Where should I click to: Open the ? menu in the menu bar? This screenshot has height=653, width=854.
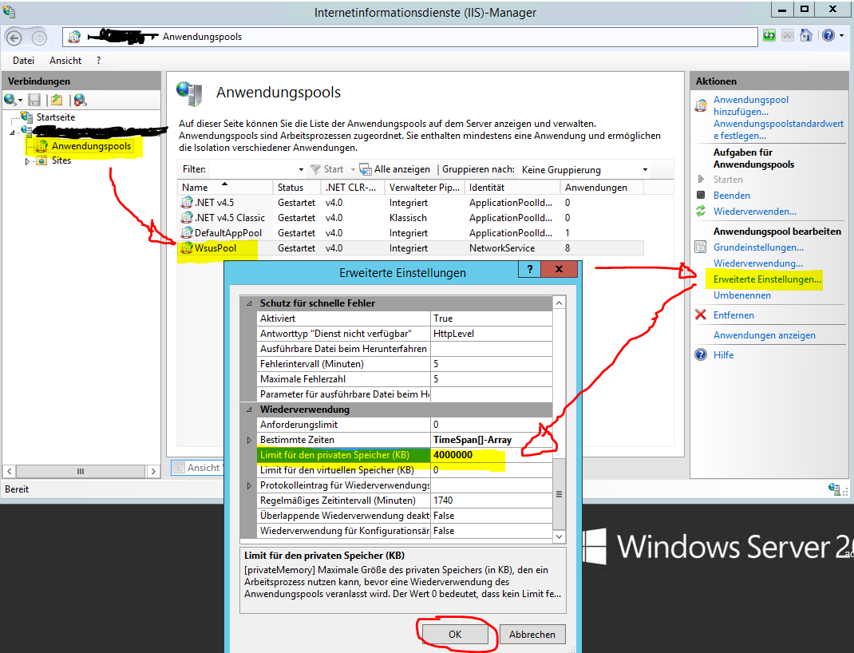pos(99,61)
